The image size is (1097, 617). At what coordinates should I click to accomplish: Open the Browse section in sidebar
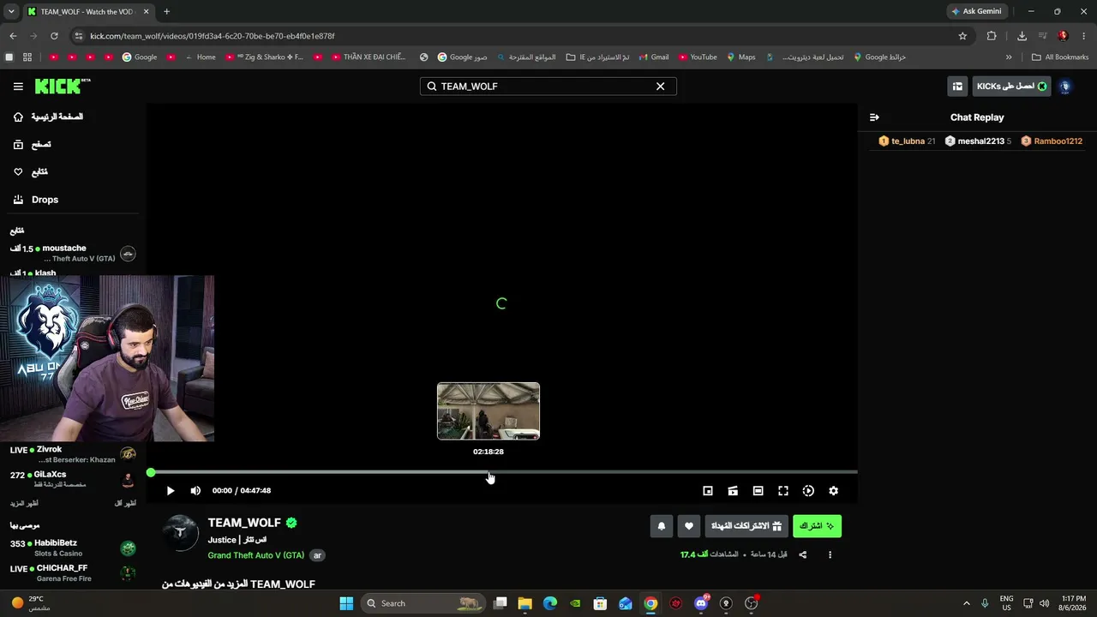33,145
